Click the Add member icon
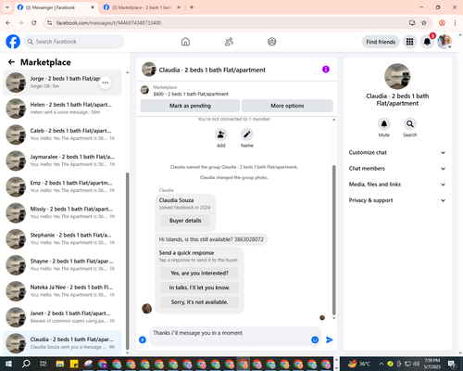Screen dimensions: 463x371 click(x=221, y=134)
